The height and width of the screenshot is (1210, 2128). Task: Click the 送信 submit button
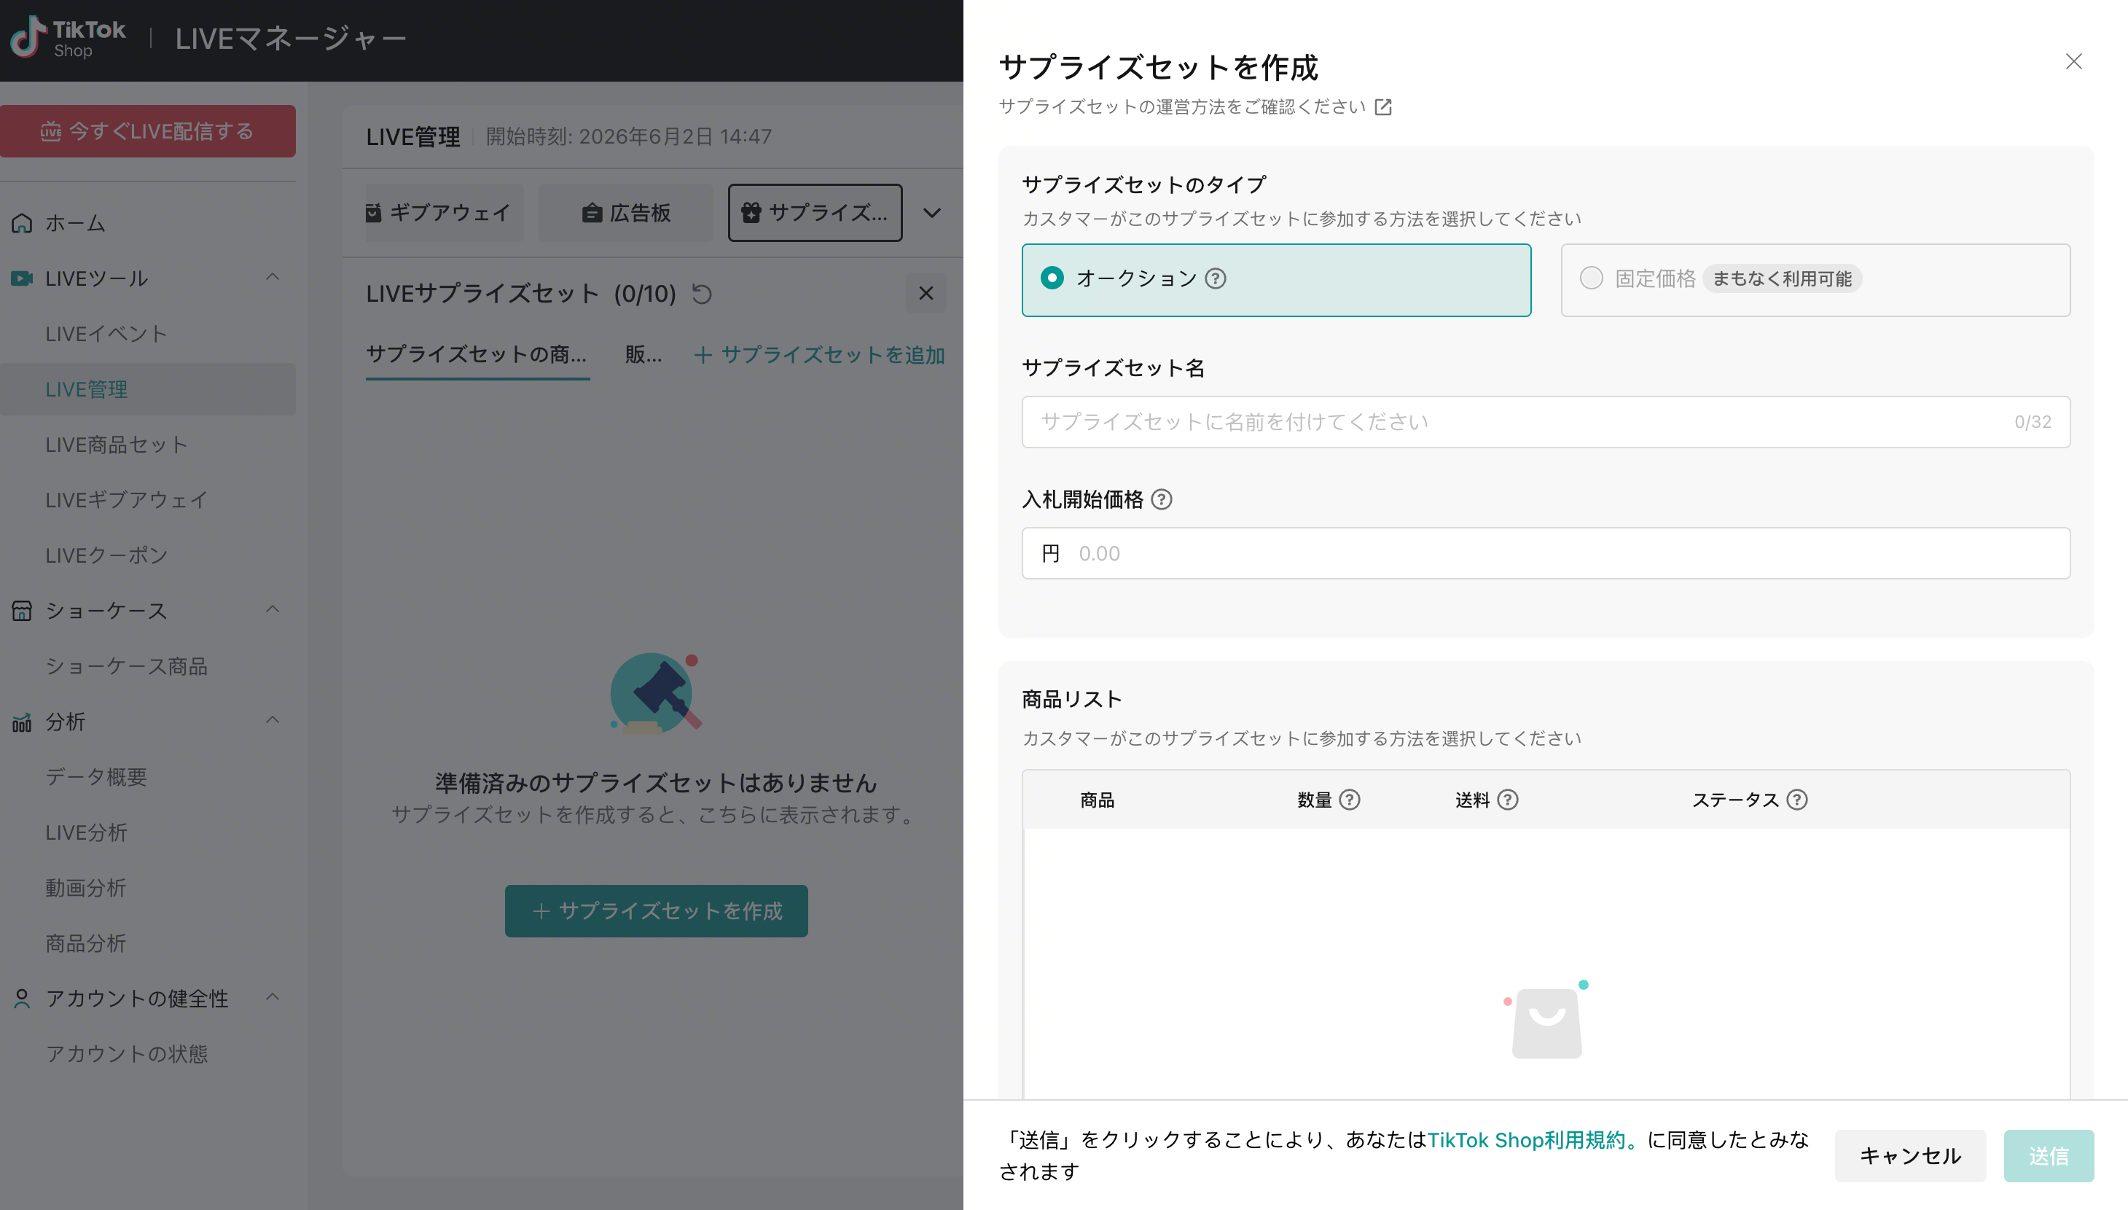[x=2049, y=1156]
